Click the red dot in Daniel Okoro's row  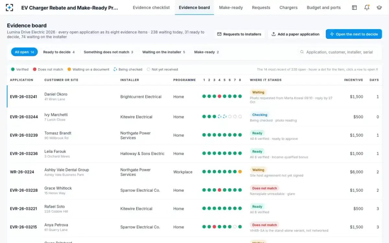coord(219,96)
